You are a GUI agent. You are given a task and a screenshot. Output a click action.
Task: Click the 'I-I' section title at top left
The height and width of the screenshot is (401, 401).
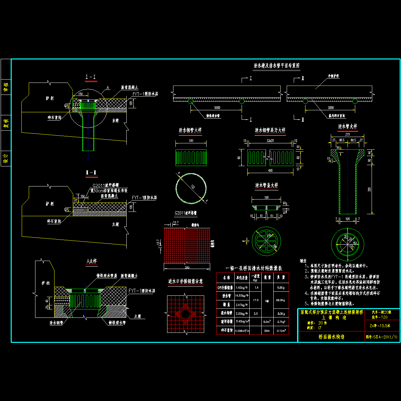91,78
